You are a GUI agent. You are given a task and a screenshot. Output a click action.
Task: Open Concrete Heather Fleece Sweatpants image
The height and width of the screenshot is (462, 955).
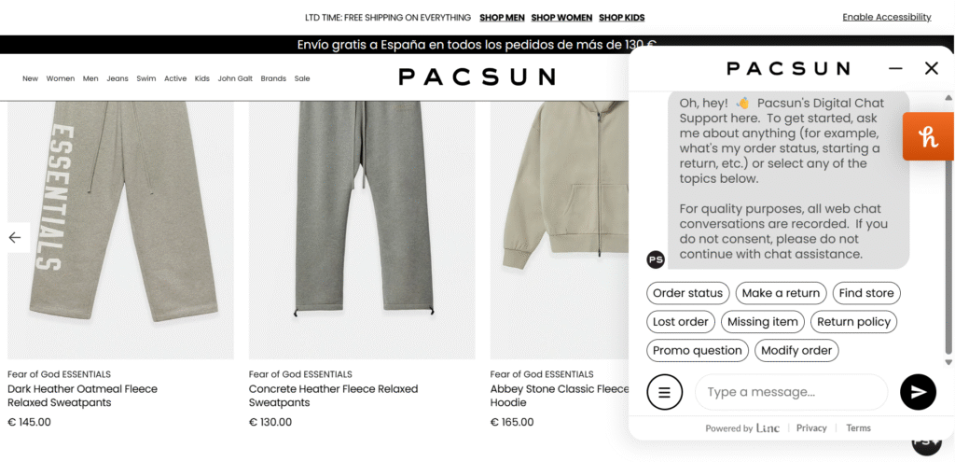coord(362,229)
